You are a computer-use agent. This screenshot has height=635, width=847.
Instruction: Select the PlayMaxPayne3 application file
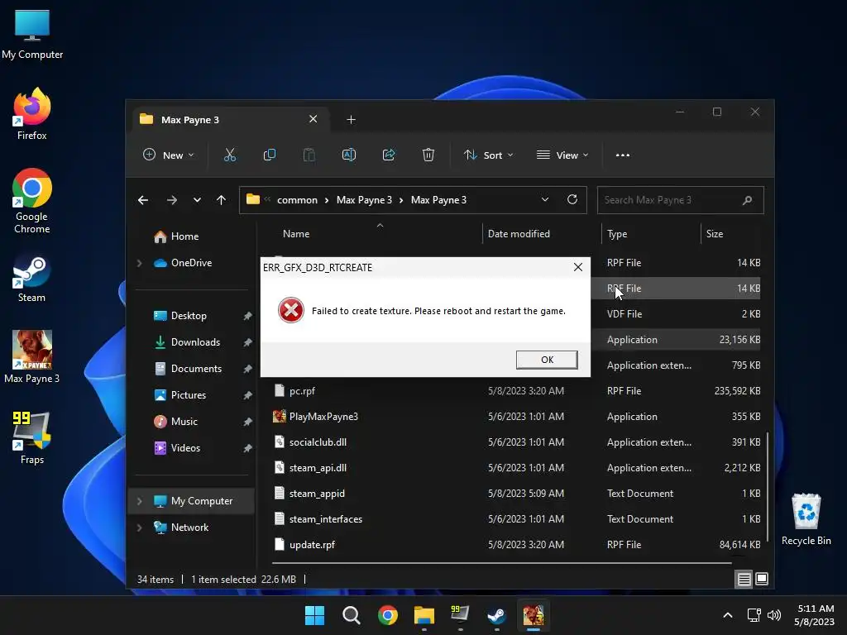(x=323, y=417)
